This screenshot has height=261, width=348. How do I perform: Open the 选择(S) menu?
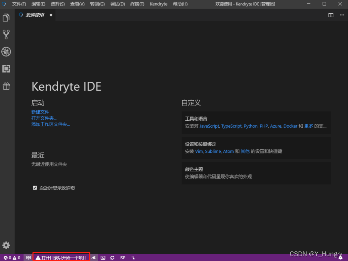pos(58,4)
